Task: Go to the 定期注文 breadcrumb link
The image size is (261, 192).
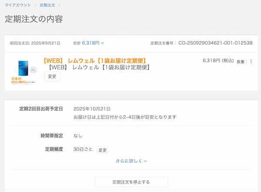Action: coord(47,5)
